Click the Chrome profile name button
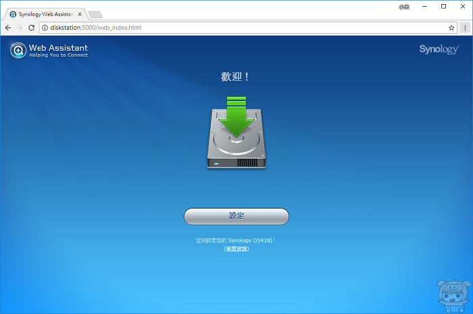This screenshot has width=473, height=314. (x=404, y=7)
